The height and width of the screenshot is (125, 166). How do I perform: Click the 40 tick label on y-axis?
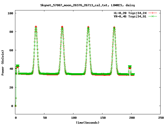pos(11,69)
